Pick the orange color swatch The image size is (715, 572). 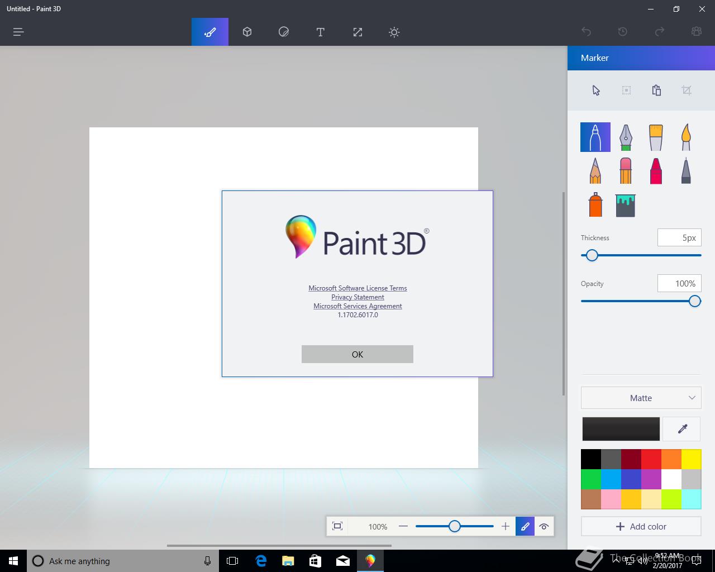point(671,459)
